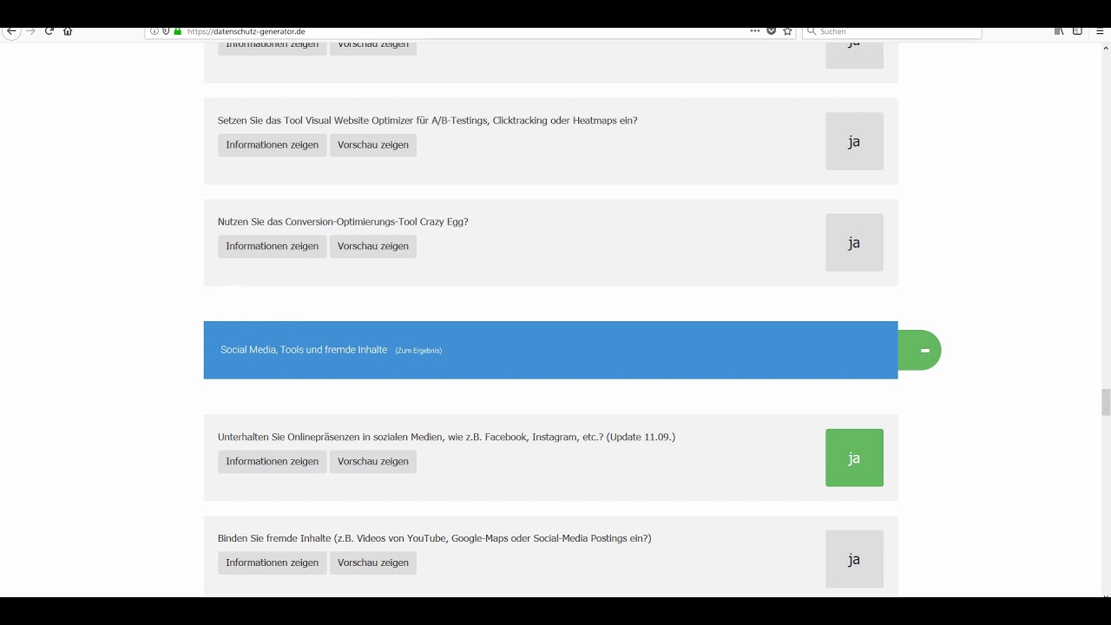Show information for social media presences

click(273, 462)
